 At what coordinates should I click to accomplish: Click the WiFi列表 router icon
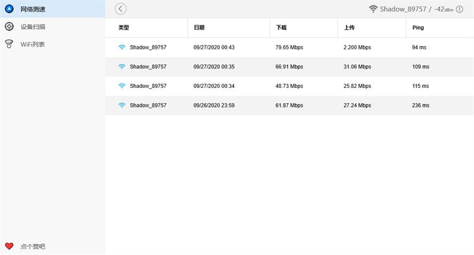9,44
